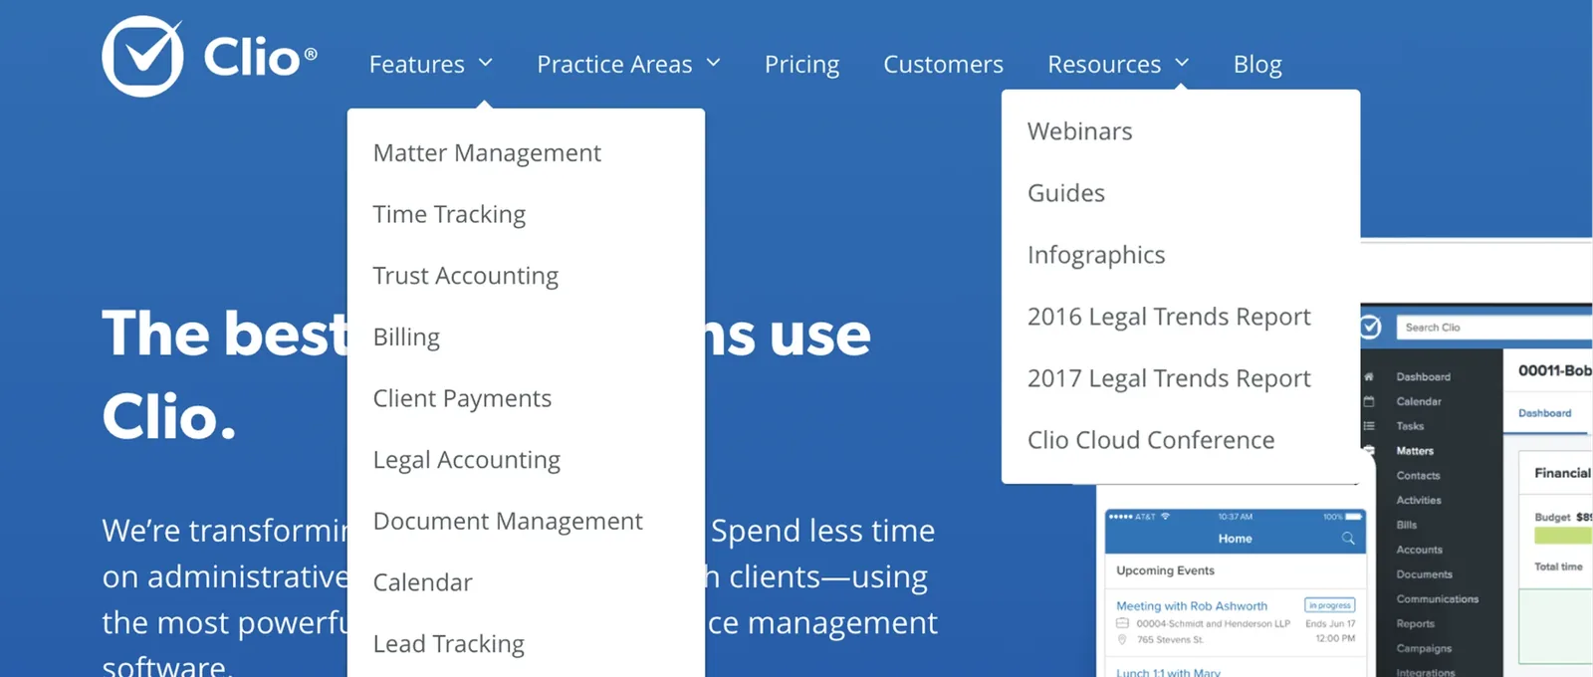Click Contacts in the preview sidebar
The width and height of the screenshot is (1593, 677).
tap(1418, 476)
